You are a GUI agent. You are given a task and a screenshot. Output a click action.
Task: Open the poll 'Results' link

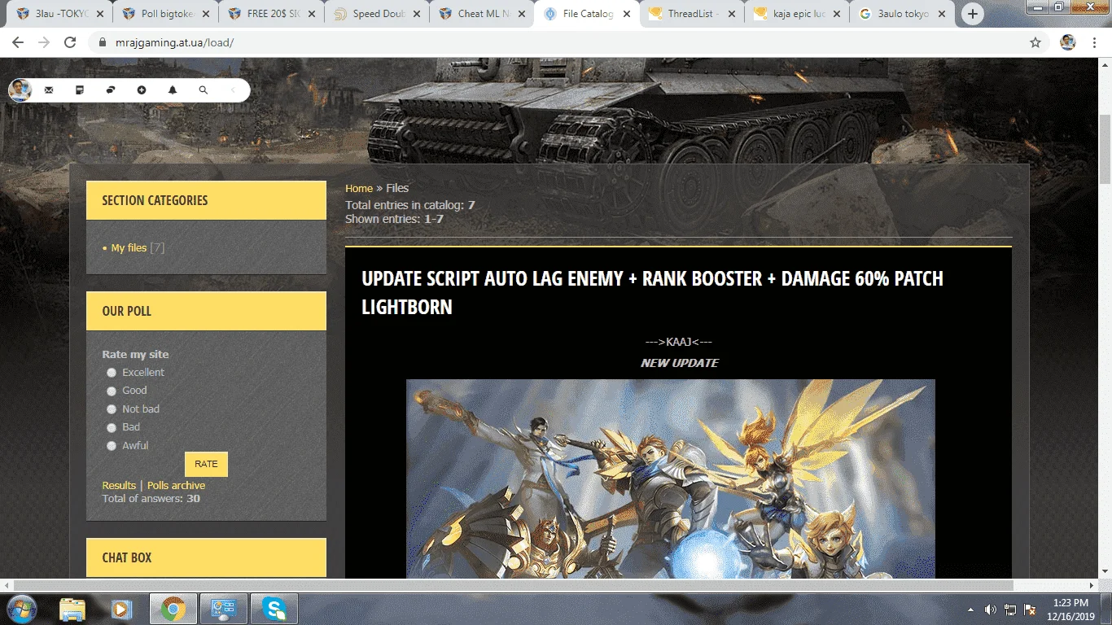coord(119,486)
